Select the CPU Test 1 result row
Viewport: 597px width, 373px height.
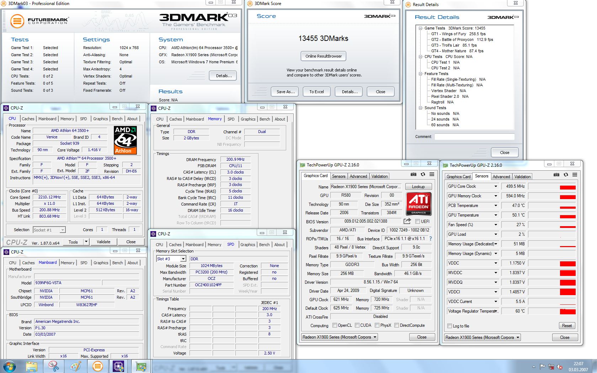point(446,62)
